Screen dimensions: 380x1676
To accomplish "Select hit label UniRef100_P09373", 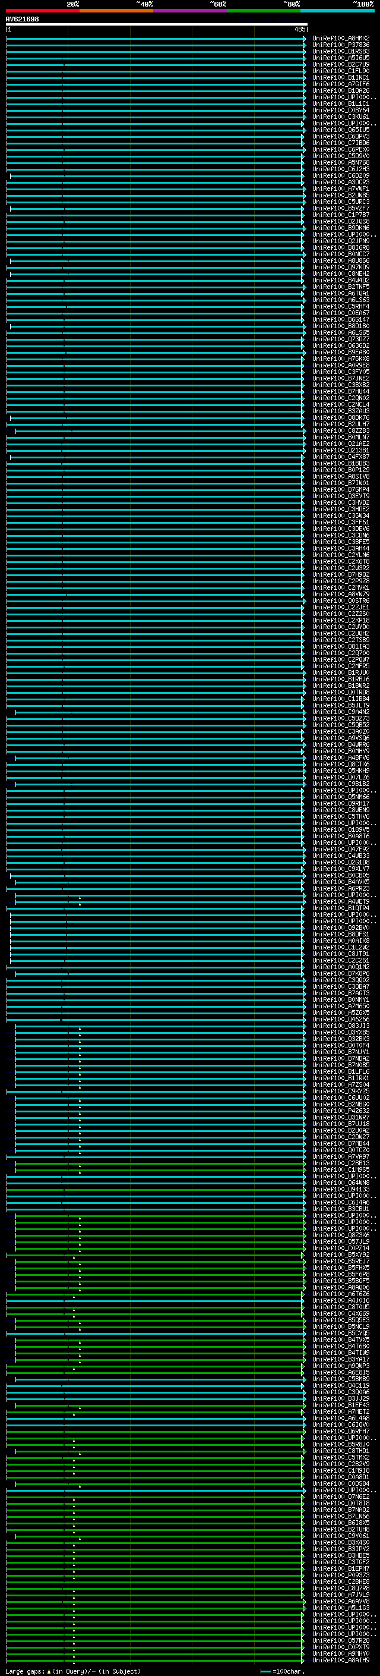I will (x=340, y=1574).
